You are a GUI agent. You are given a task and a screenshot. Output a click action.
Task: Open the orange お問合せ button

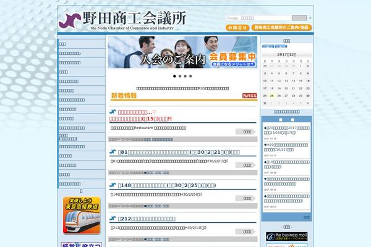point(237,28)
